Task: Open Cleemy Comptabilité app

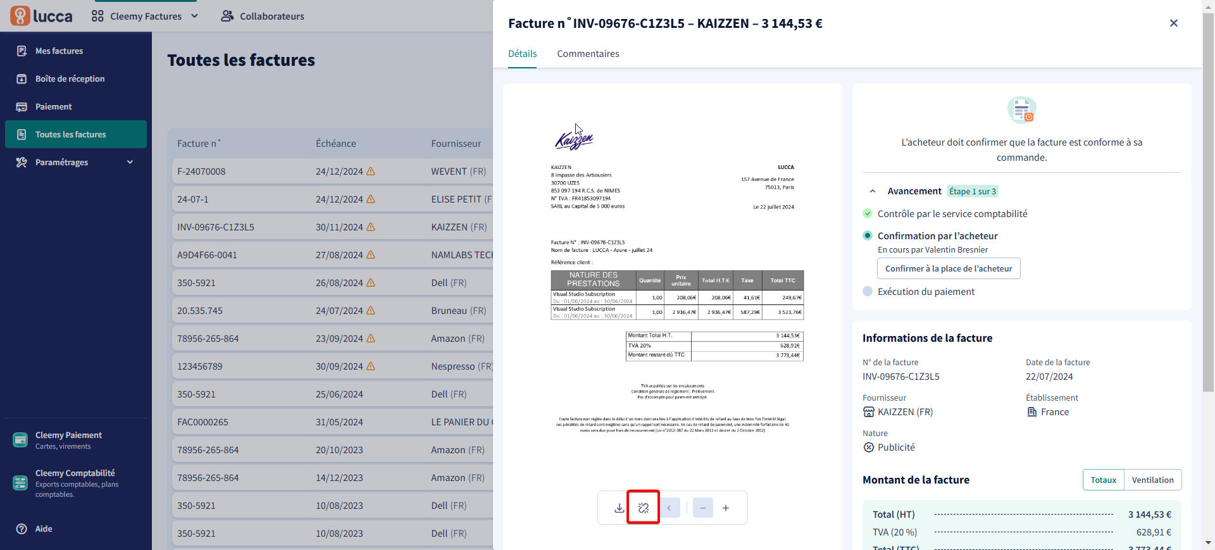Action: (75, 483)
